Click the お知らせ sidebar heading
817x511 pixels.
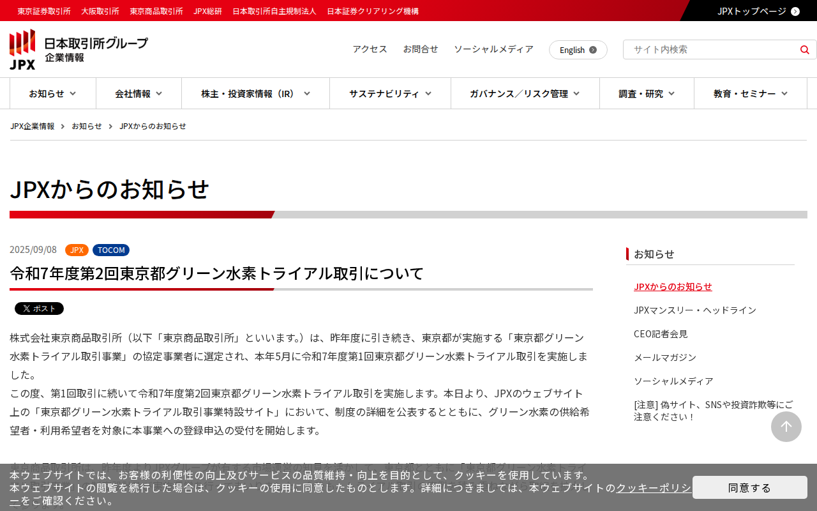click(654, 254)
